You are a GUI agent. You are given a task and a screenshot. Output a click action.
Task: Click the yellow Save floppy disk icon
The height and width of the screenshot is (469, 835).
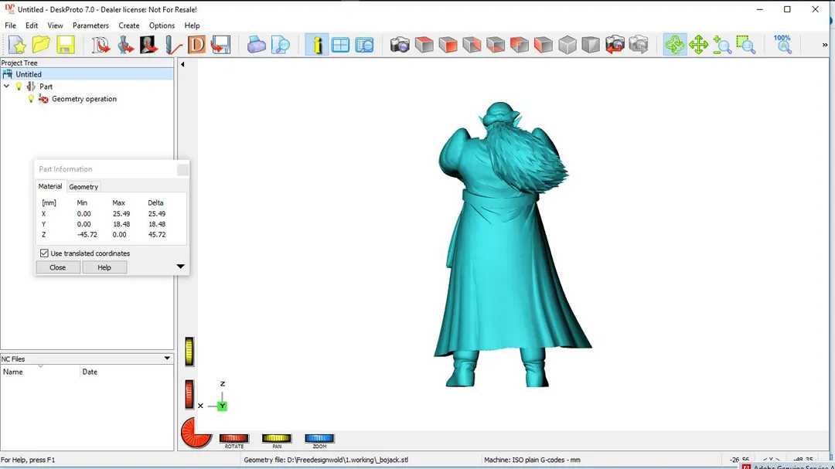coord(65,45)
